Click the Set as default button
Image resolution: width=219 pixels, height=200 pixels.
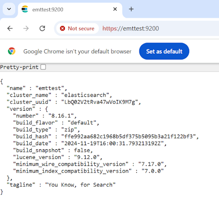[164, 51]
